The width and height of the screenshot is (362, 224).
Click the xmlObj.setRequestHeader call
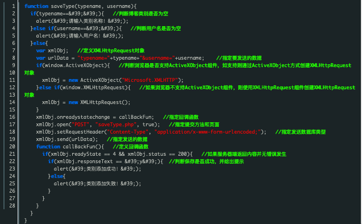(x=151, y=132)
